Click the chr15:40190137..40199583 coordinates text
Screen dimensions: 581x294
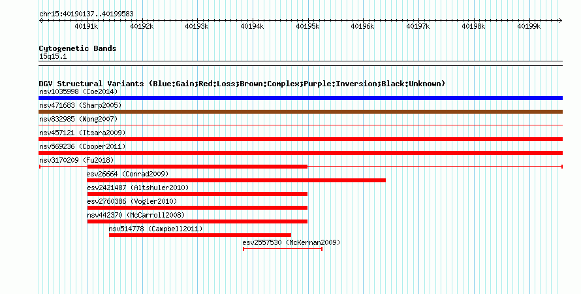86,14
